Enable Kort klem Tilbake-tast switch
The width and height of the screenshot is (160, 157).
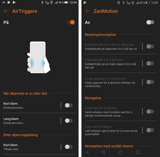pos(69,147)
